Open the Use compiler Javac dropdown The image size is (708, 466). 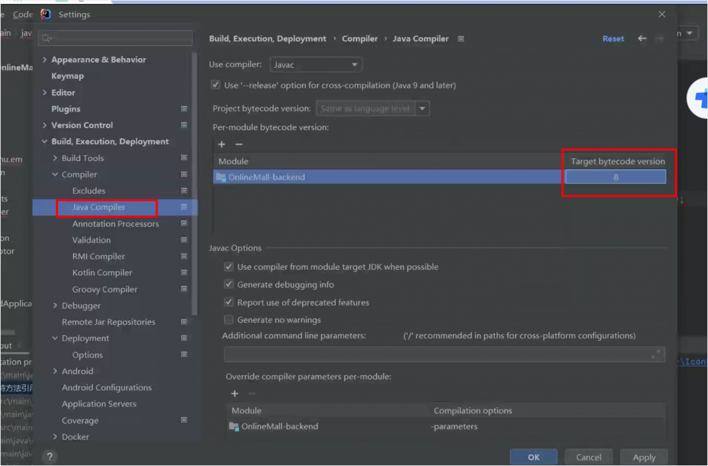(x=316, y=64)
